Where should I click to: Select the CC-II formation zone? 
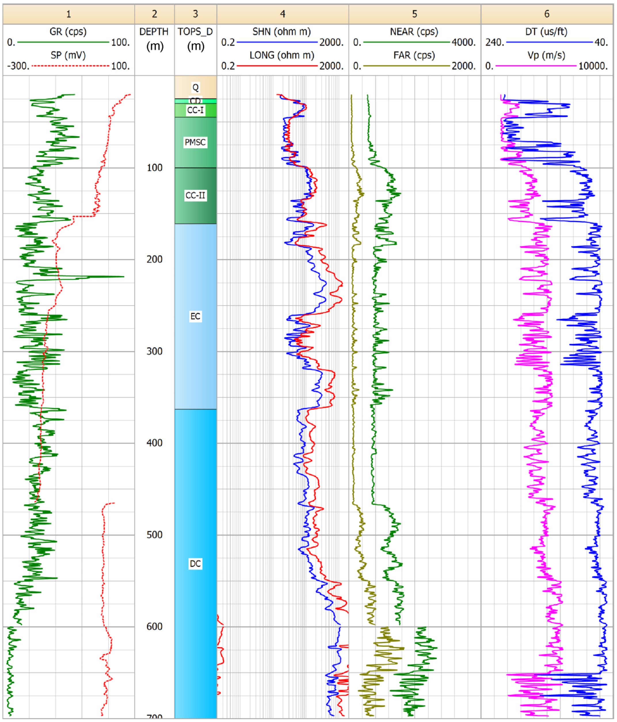195,196
